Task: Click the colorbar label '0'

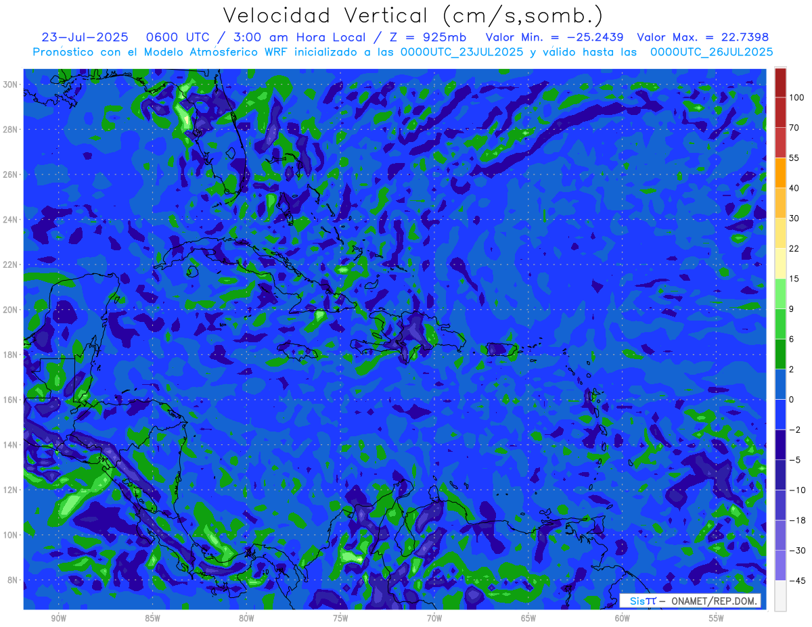Action: pyautogui.click(x=792, y=399)
